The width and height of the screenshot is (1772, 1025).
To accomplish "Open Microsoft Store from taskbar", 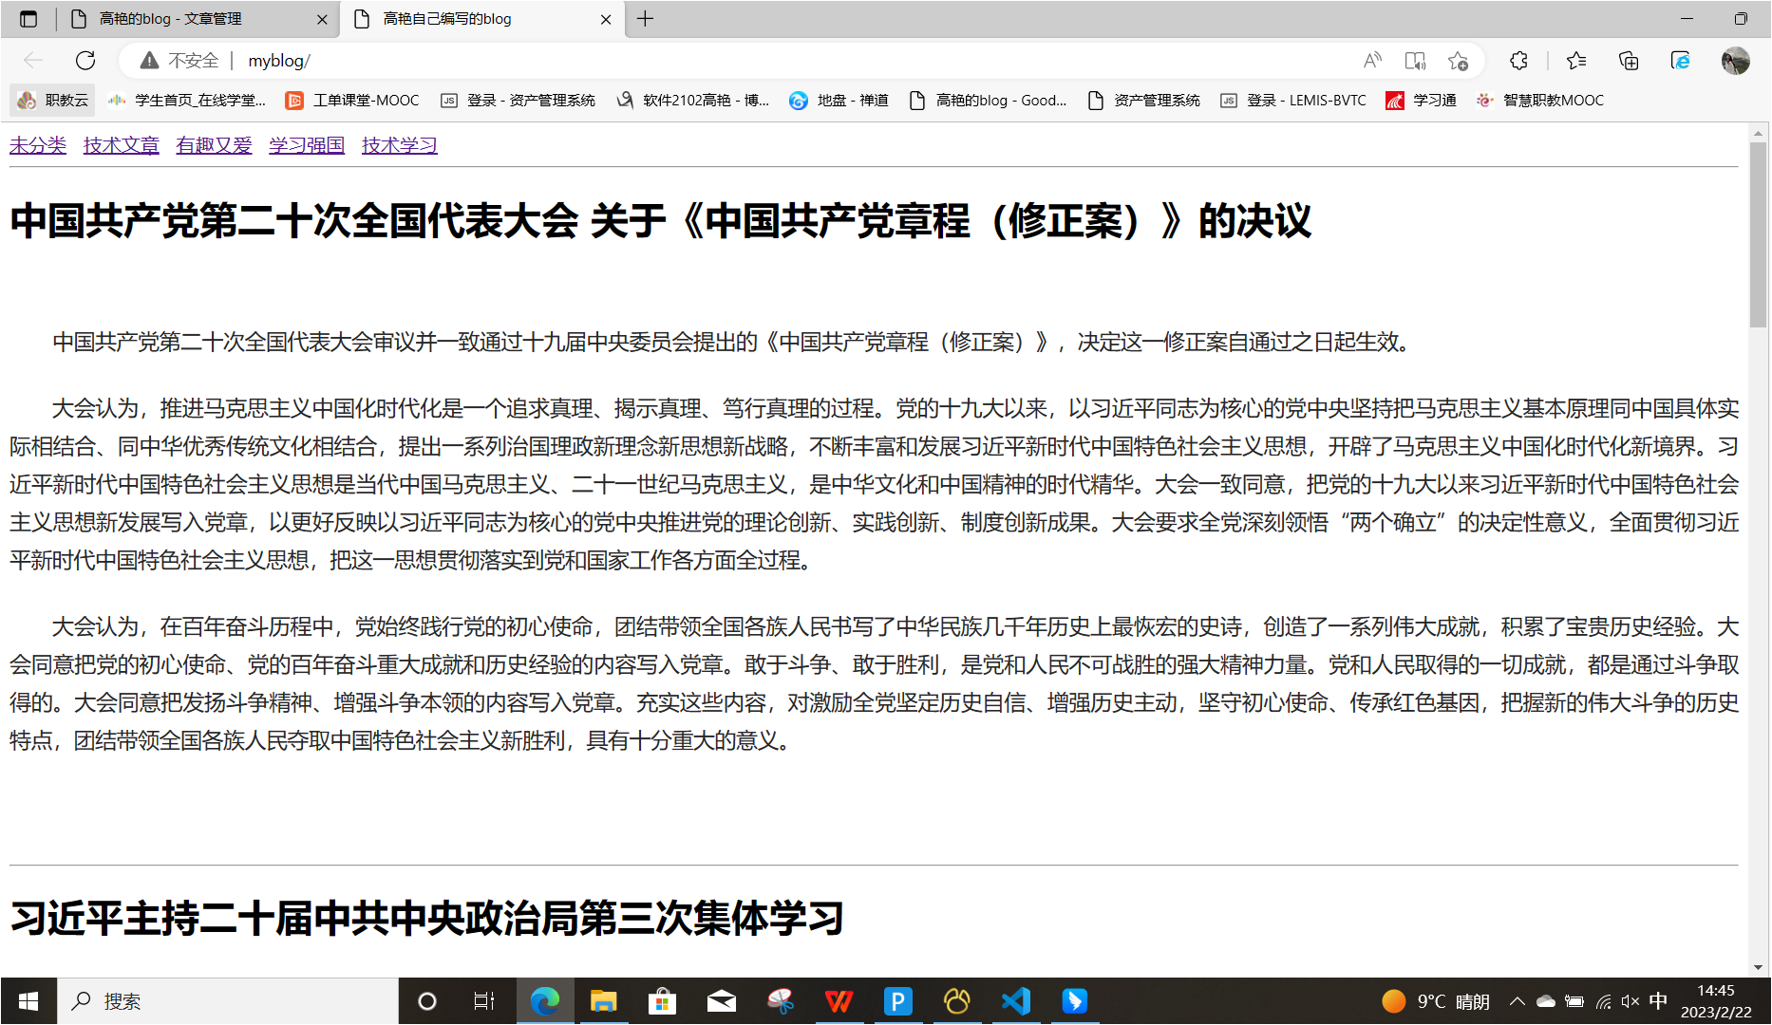I will pyautogui.click(x=662, y=1001).
